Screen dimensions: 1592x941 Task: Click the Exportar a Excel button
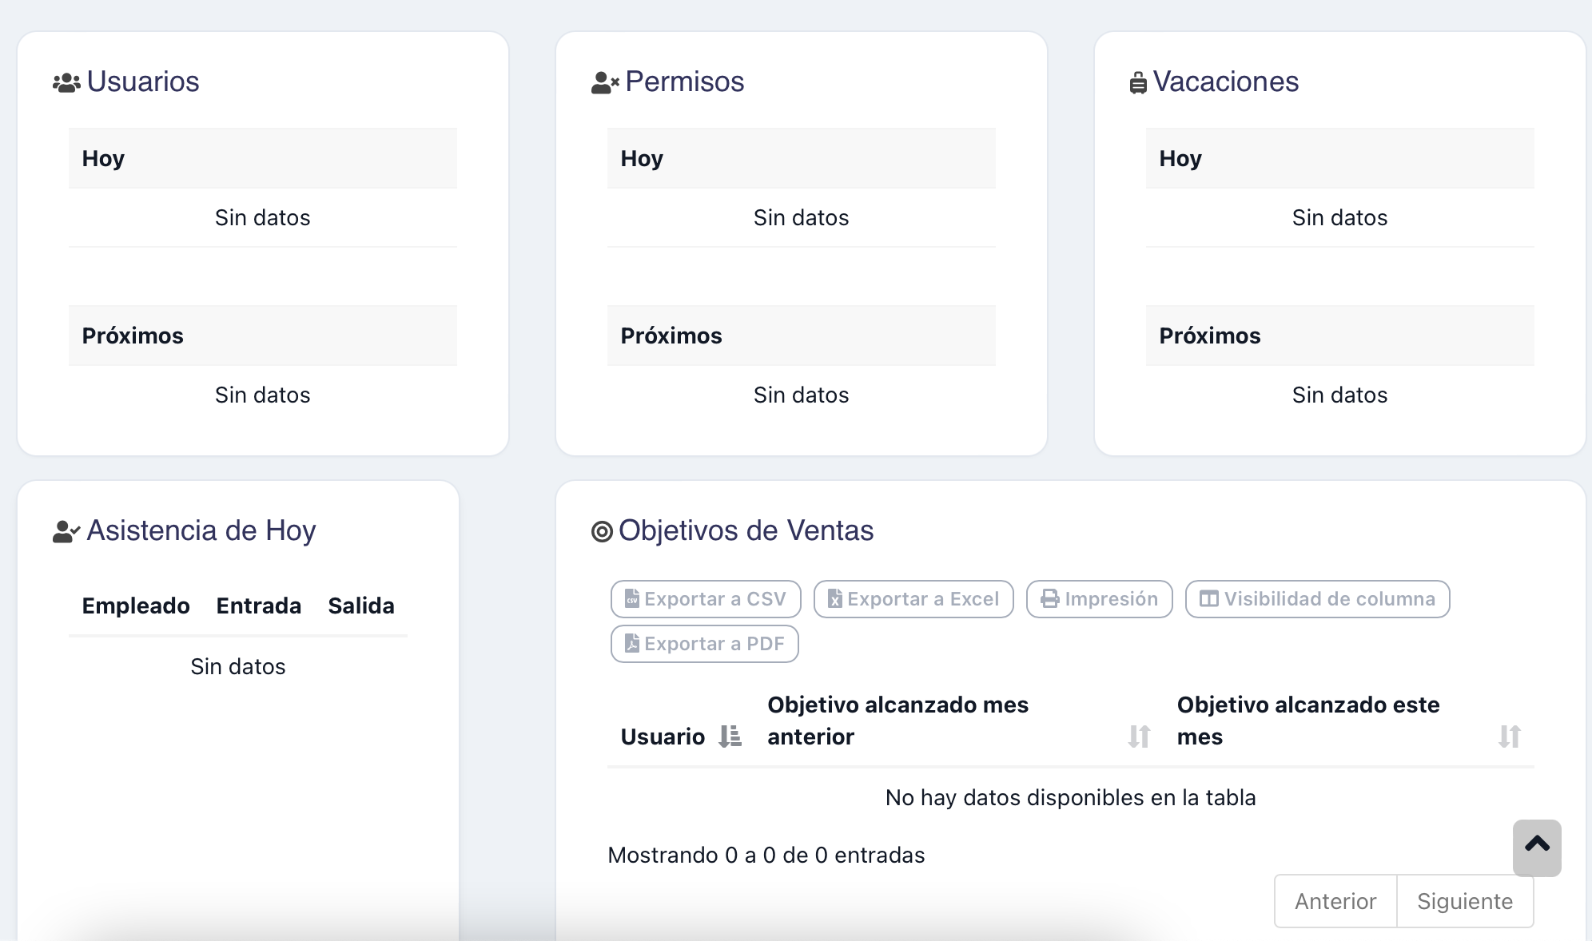[x=913, y=599]
